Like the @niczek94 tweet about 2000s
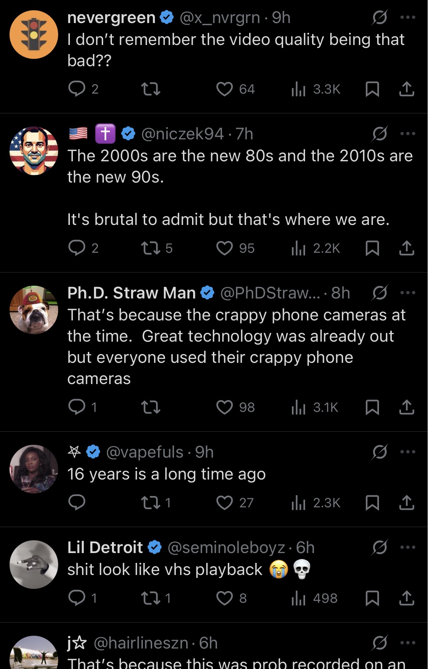The image size is (428, 669). pos(225,248)
